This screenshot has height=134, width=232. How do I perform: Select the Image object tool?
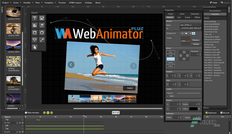[42, 18]
